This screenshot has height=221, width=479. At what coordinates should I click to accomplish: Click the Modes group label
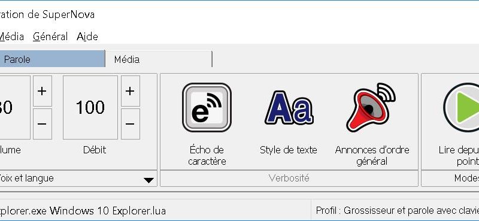click(x=466, y=178)
